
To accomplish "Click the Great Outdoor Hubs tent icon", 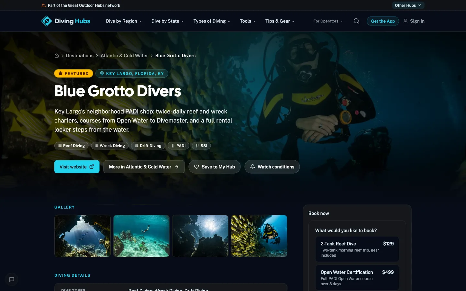I will point(44,5).
